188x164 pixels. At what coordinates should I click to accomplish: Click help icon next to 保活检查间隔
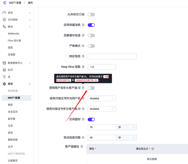click(83, 137)
